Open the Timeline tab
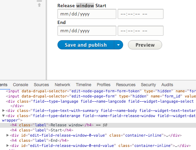The height and width of the screenshot is (150, 196). [x=83, y=85]
